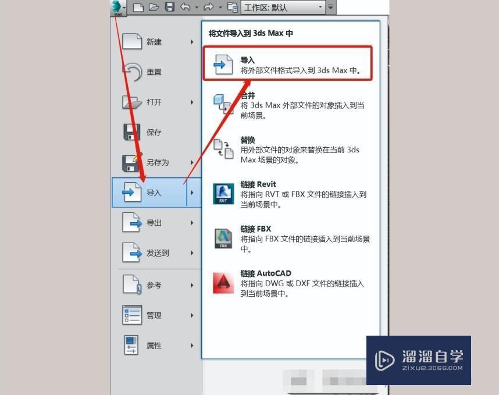Click the 合并 (Merge) icon in the panel

click(x=223, y=102)
